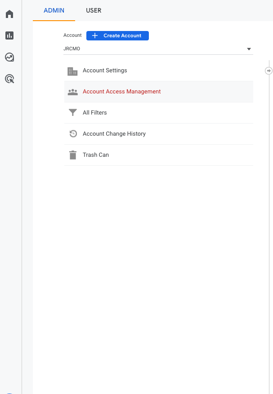
Task: Open the Trash Can text link
Action: click(x=96, y=155)
